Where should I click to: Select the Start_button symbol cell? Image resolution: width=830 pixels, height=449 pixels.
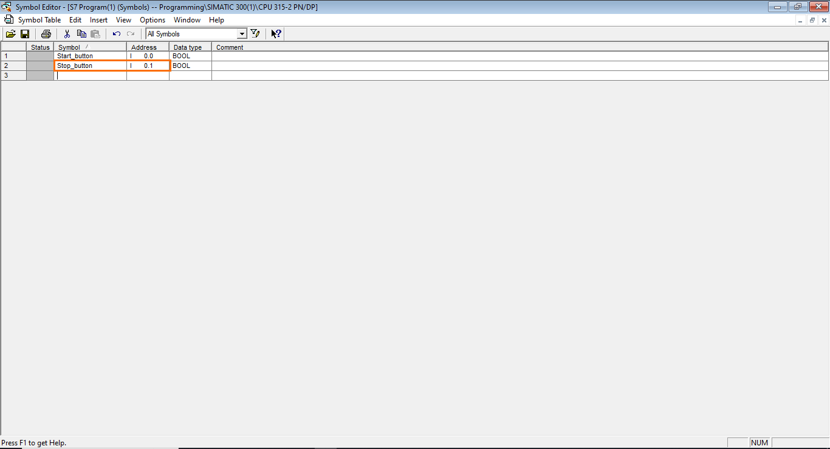(x=90, y=56)
